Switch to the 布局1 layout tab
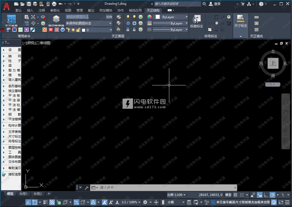Screen dimensions: 292x207 tap(23, 194)
